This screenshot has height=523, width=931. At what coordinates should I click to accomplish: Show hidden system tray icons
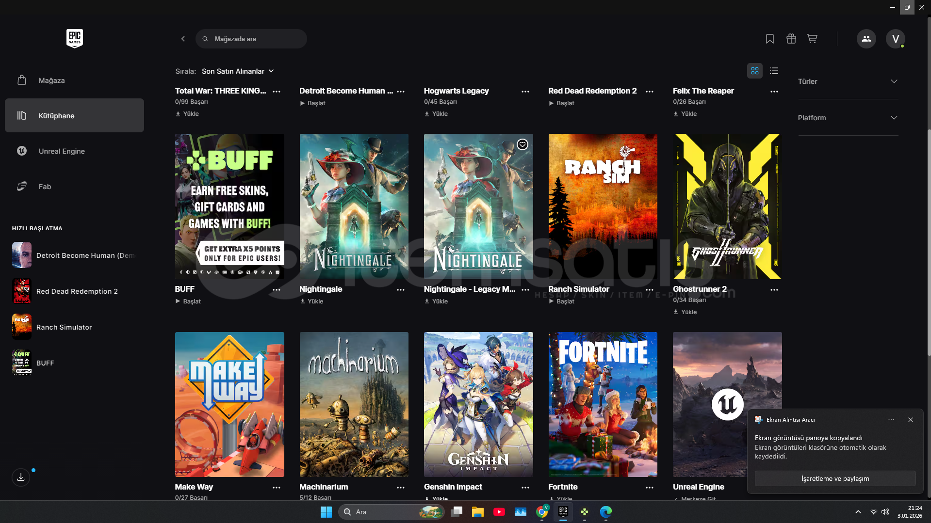[858, 512]
